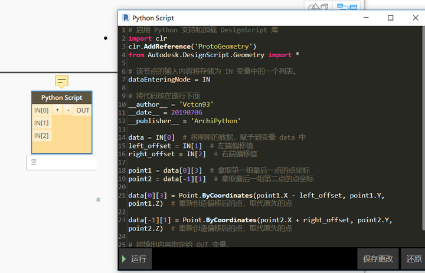The image size is (425, 273).
Task: Click line "right_offset = IN[2]"
Action: click(167, 154)
